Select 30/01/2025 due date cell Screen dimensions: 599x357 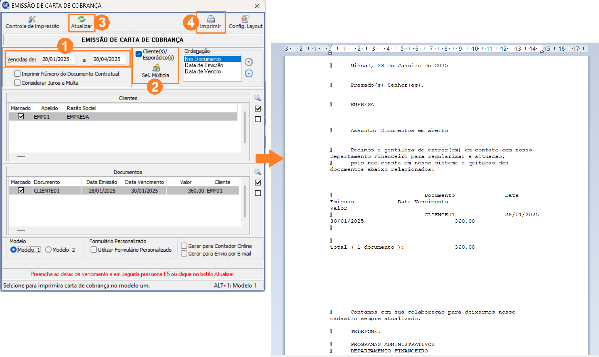[144, 191]
